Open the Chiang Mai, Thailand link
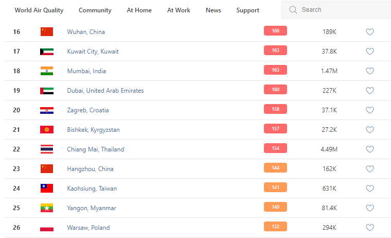The width and height of the screenshot is (391, 238). coord(96,149)
